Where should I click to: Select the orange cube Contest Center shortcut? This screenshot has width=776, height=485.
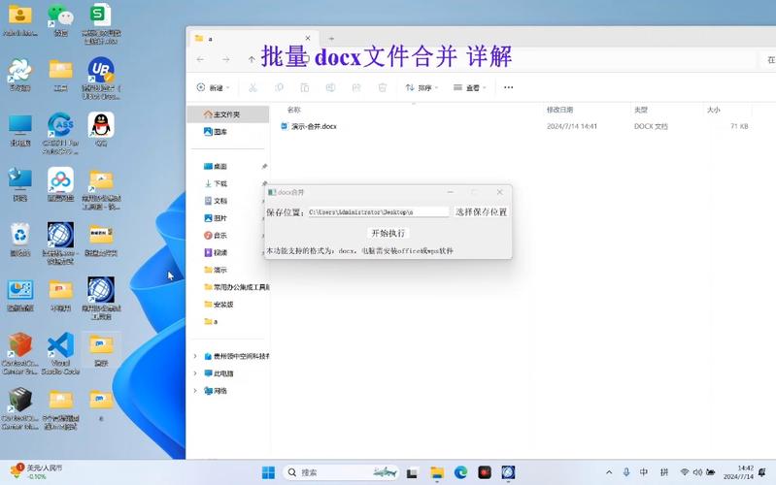pos(20,353)
